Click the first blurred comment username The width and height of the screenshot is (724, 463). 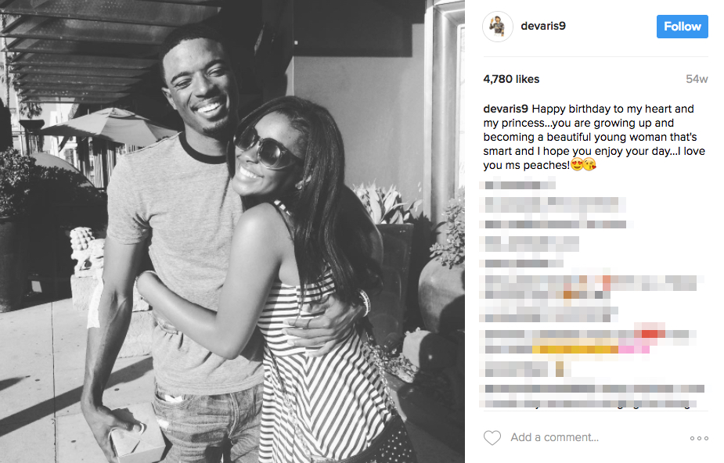[517, 185]
